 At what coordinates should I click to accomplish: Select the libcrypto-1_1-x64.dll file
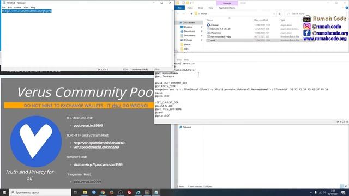(x=220, y=29)
